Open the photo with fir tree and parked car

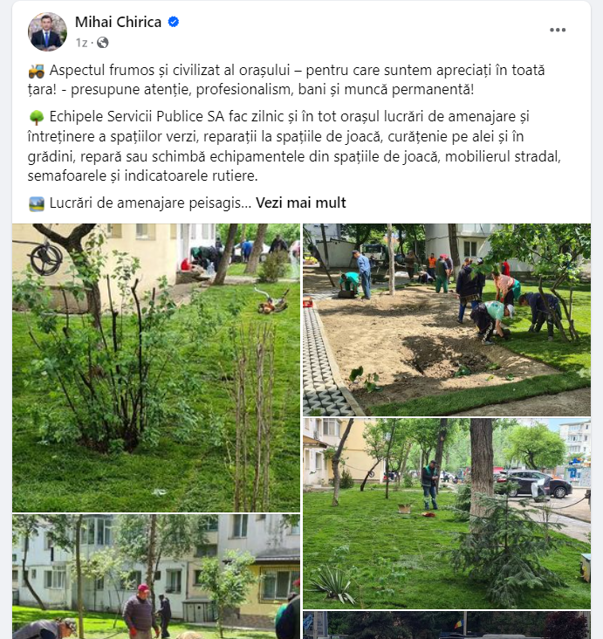click(x=447, y=513)
